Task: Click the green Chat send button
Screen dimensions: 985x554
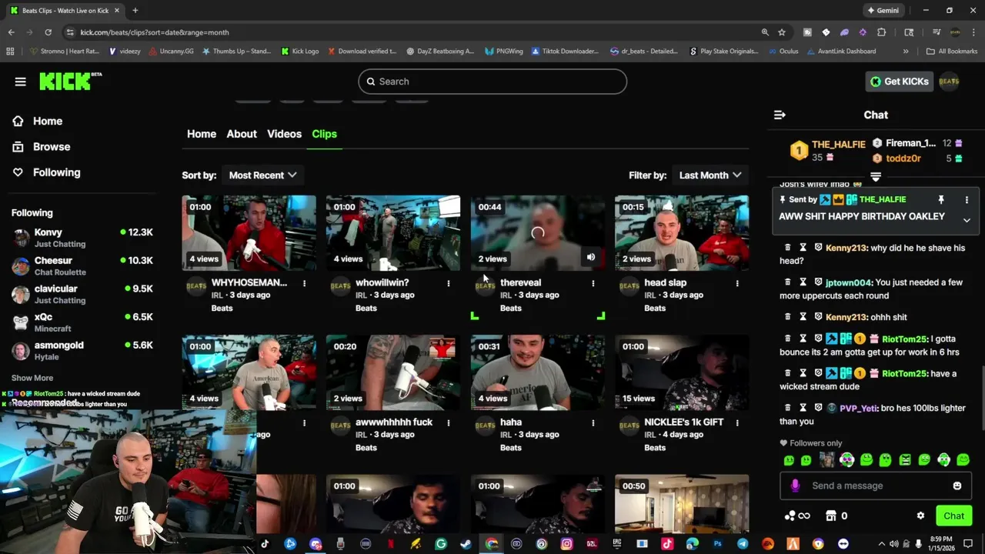Action: [x=953, y=516]
